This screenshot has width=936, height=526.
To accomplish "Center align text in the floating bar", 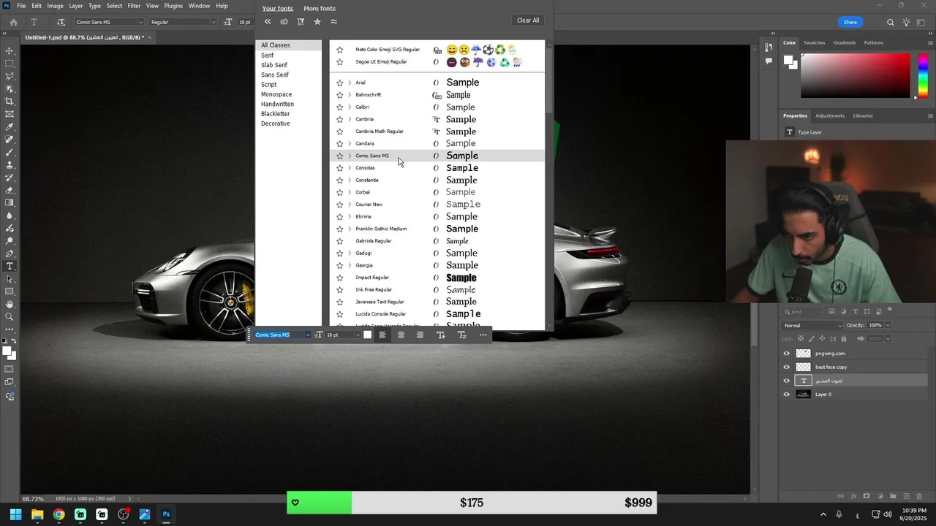I will (401, 335).
